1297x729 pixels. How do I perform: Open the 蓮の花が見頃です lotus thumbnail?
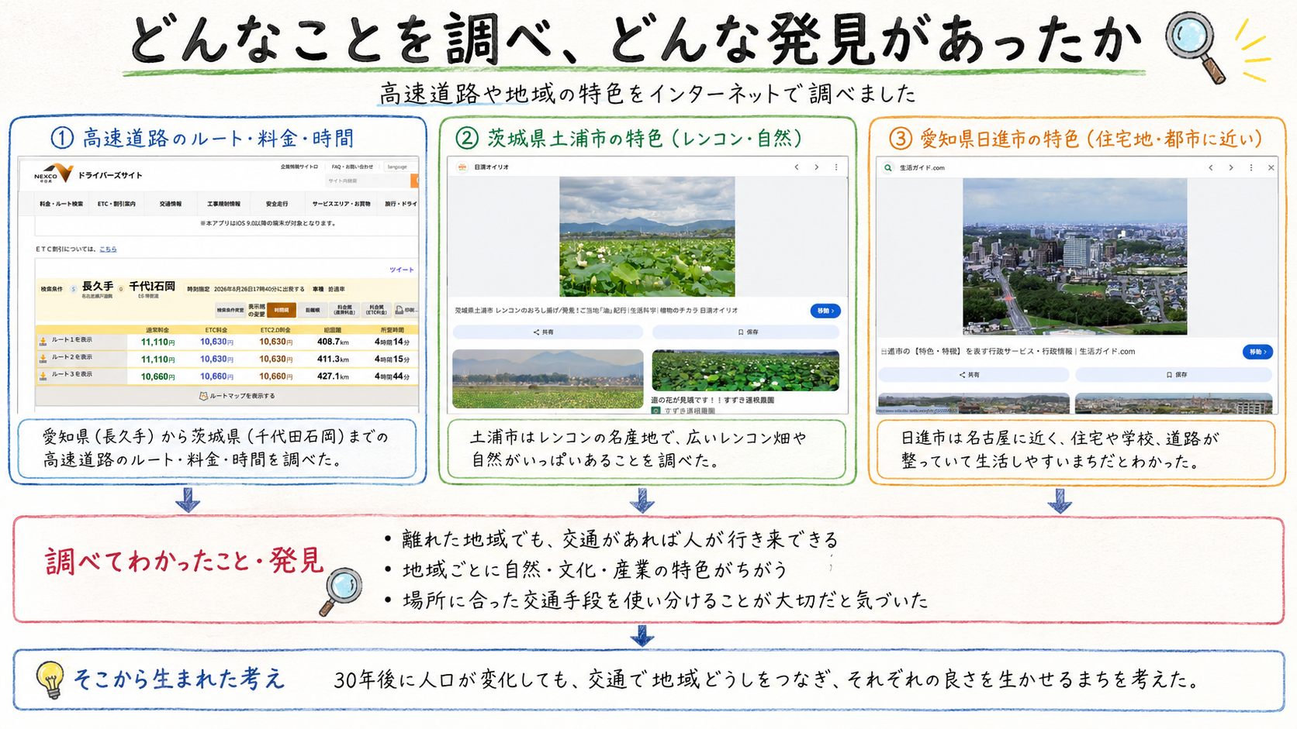[745, 371]
